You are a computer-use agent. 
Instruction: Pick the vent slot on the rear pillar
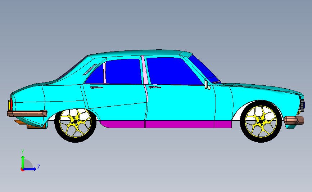90,70
